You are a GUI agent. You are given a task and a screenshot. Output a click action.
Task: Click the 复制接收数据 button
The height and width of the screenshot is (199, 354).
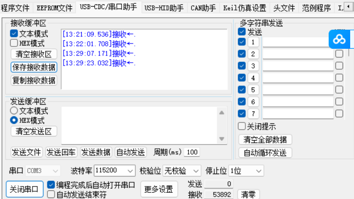coord(34,80)
